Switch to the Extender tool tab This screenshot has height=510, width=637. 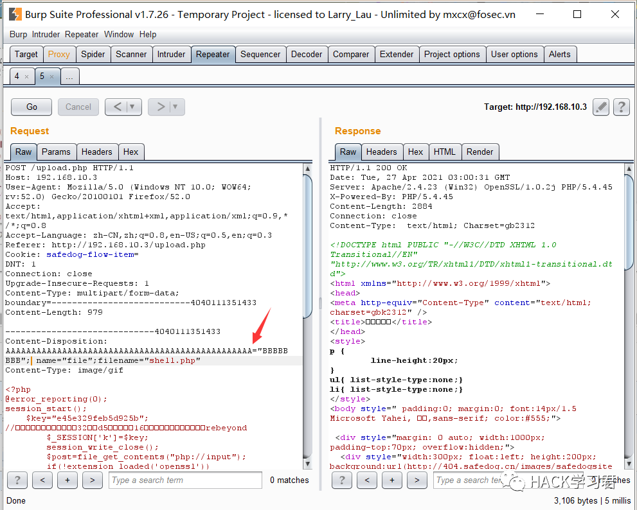coord(397,55)
